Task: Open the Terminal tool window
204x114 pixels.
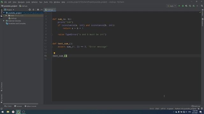Action: (x=18, y=106)
